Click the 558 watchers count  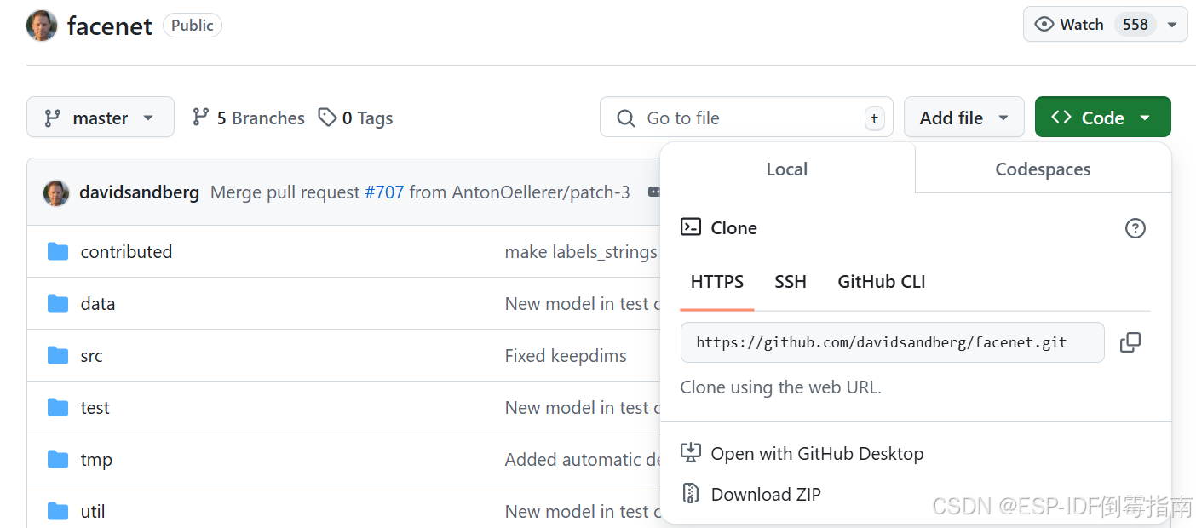[x=1136, y=25]
